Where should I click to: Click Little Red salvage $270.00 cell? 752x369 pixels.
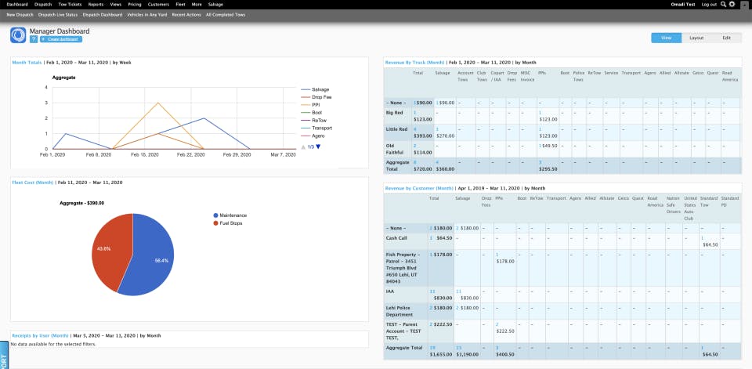pyautogui.click(x=445, y=132)
